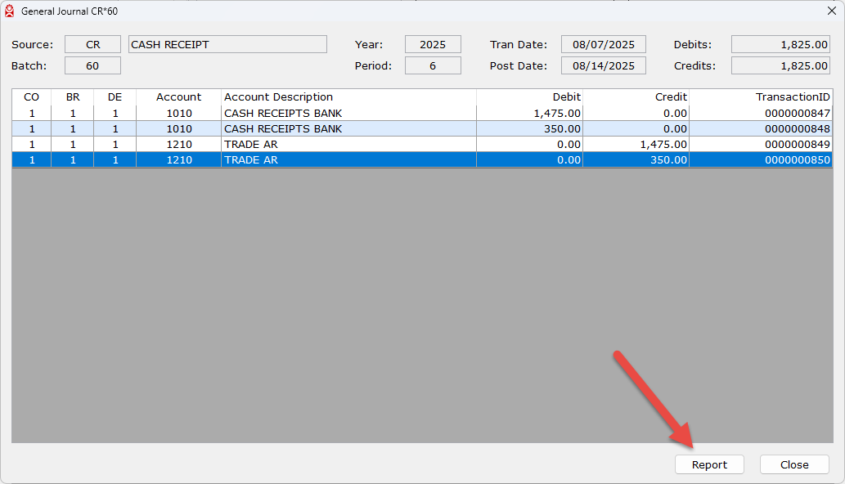Click the Post Date field
The image size is (845, 484).
(603, 65)
